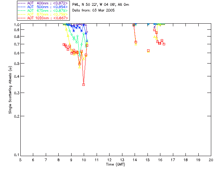Click the x-axis tick label 6

coord(33,160)
